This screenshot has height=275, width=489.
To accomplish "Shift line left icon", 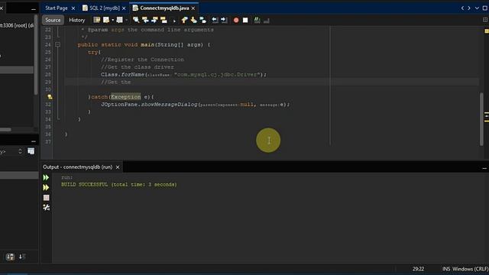I will [x=215, y=20].
